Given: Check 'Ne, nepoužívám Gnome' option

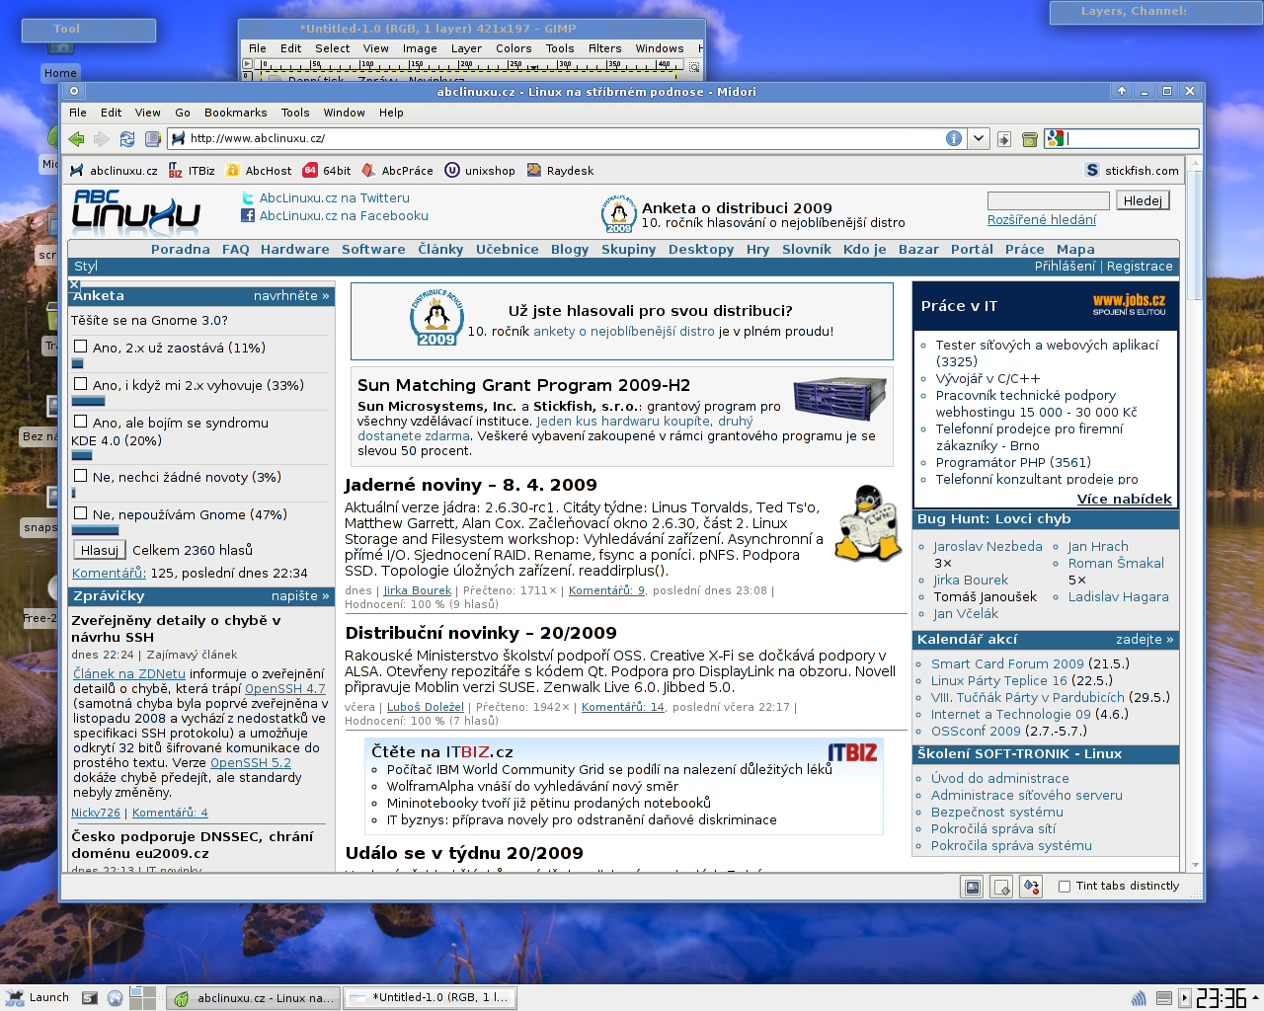Looking at the screenshot, I should (81, 513).
